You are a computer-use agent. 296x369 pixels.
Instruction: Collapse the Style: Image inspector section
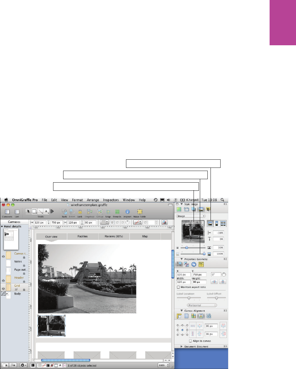click(181, 204)
